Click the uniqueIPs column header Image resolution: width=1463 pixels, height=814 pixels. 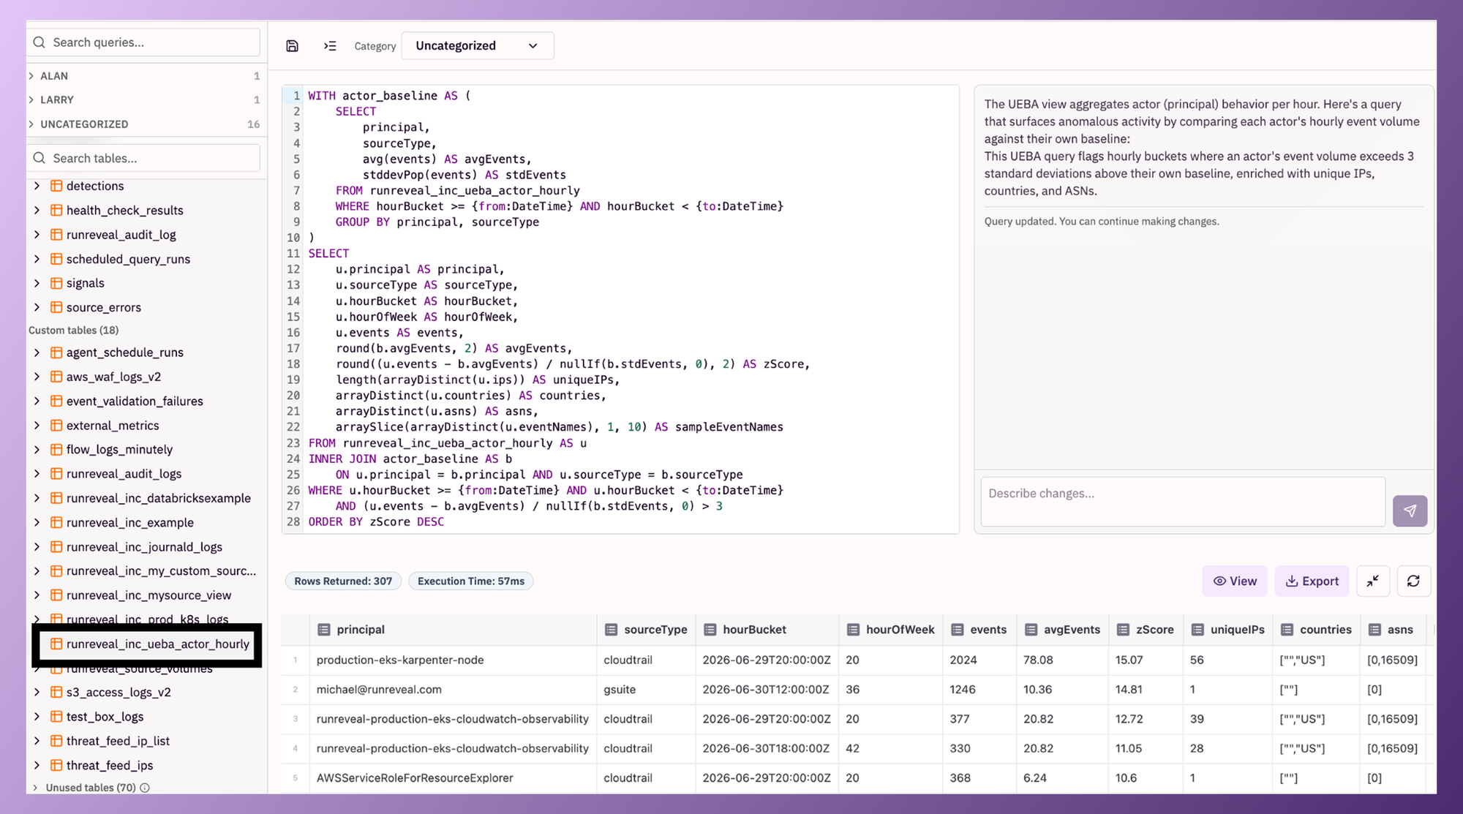tap(1227, 630)
